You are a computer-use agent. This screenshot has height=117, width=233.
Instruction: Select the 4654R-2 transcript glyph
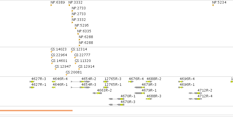point(80,82)
